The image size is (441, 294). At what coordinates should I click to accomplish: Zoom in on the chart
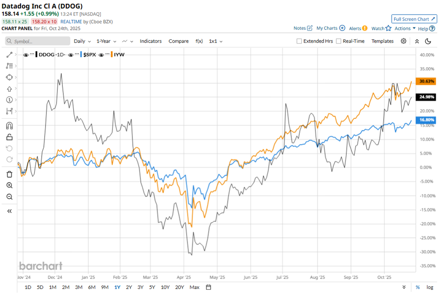(x=9, y=185)
